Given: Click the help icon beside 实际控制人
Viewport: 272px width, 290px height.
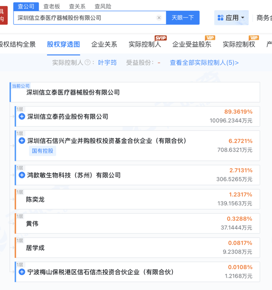Looking at the screenshot, I should 88,62.
